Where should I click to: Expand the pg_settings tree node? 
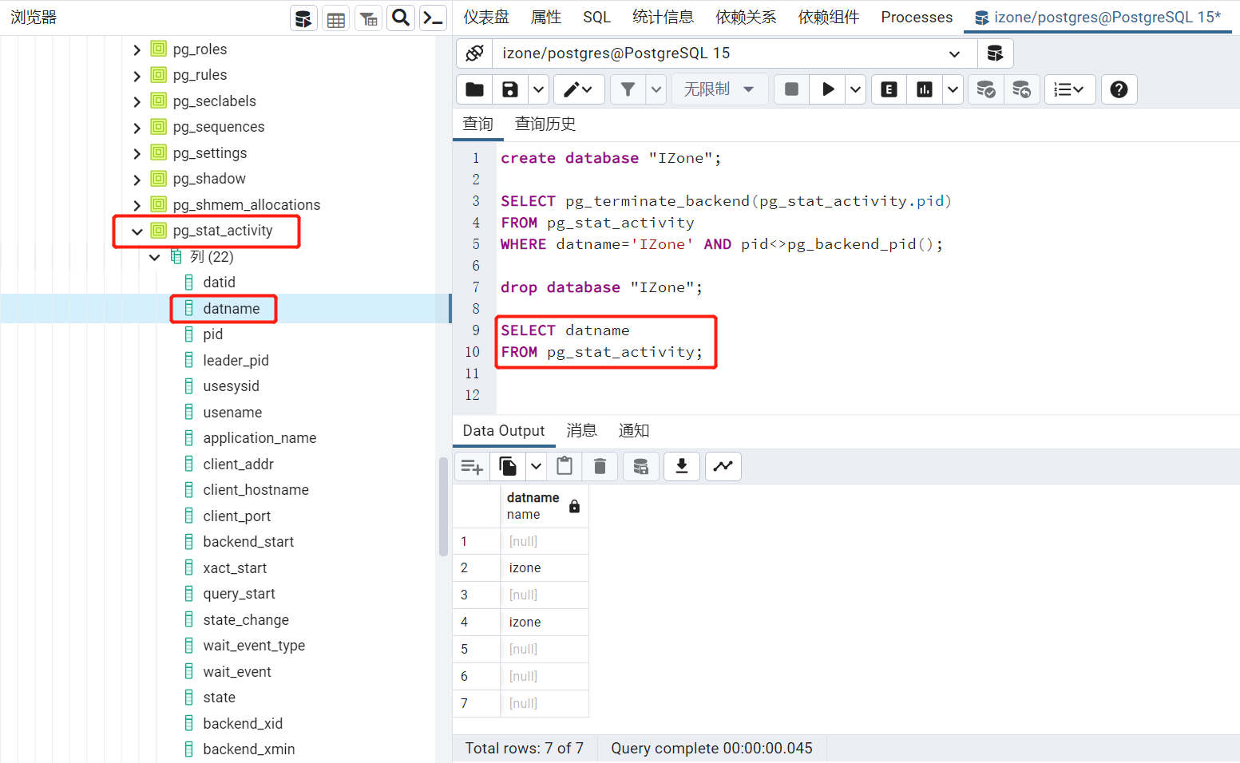137,153
